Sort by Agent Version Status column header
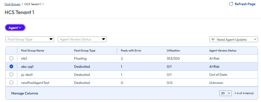Image resolution: width=261 pixels, height=102 pixels. pyautogui.click(x=223, y=50)
